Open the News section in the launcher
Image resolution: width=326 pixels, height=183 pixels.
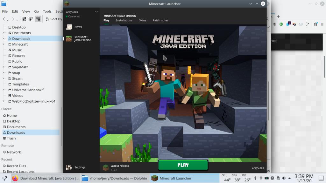[x=78, y=27]
